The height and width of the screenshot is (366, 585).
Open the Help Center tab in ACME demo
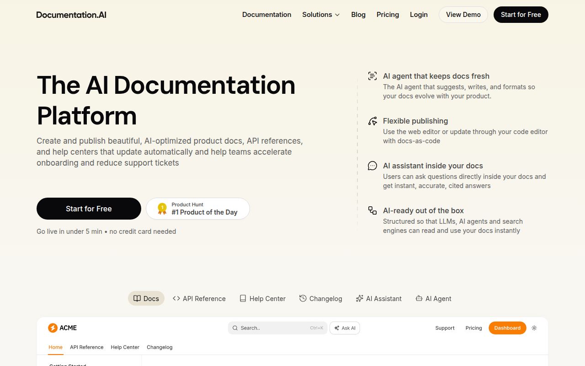(125, 347)
